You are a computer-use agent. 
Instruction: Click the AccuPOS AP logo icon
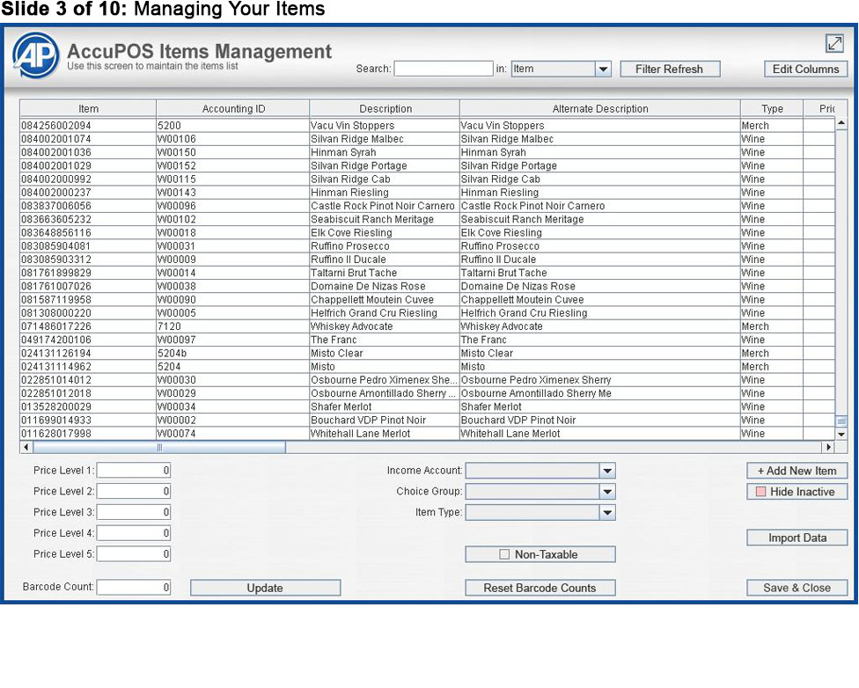(35, 55)
